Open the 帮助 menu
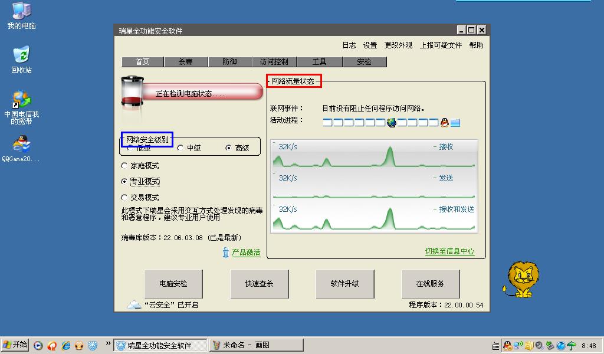This screenshot has height=354, width=604. pyautogui.click(x=476, y=45)
